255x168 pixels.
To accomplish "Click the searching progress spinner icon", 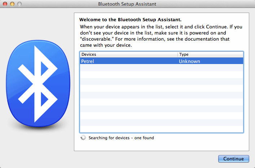I will point(84,137).
